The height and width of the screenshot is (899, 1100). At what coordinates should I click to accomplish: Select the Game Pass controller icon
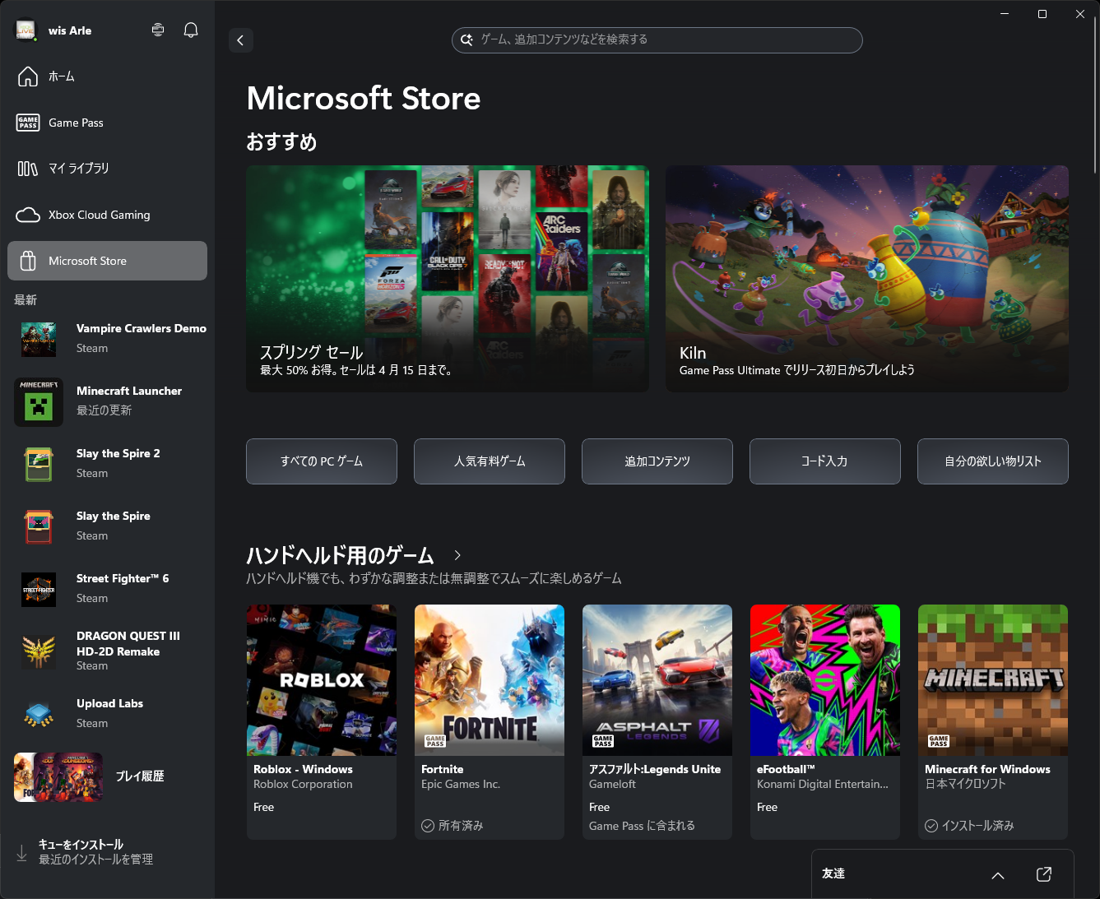click(27, 123)
